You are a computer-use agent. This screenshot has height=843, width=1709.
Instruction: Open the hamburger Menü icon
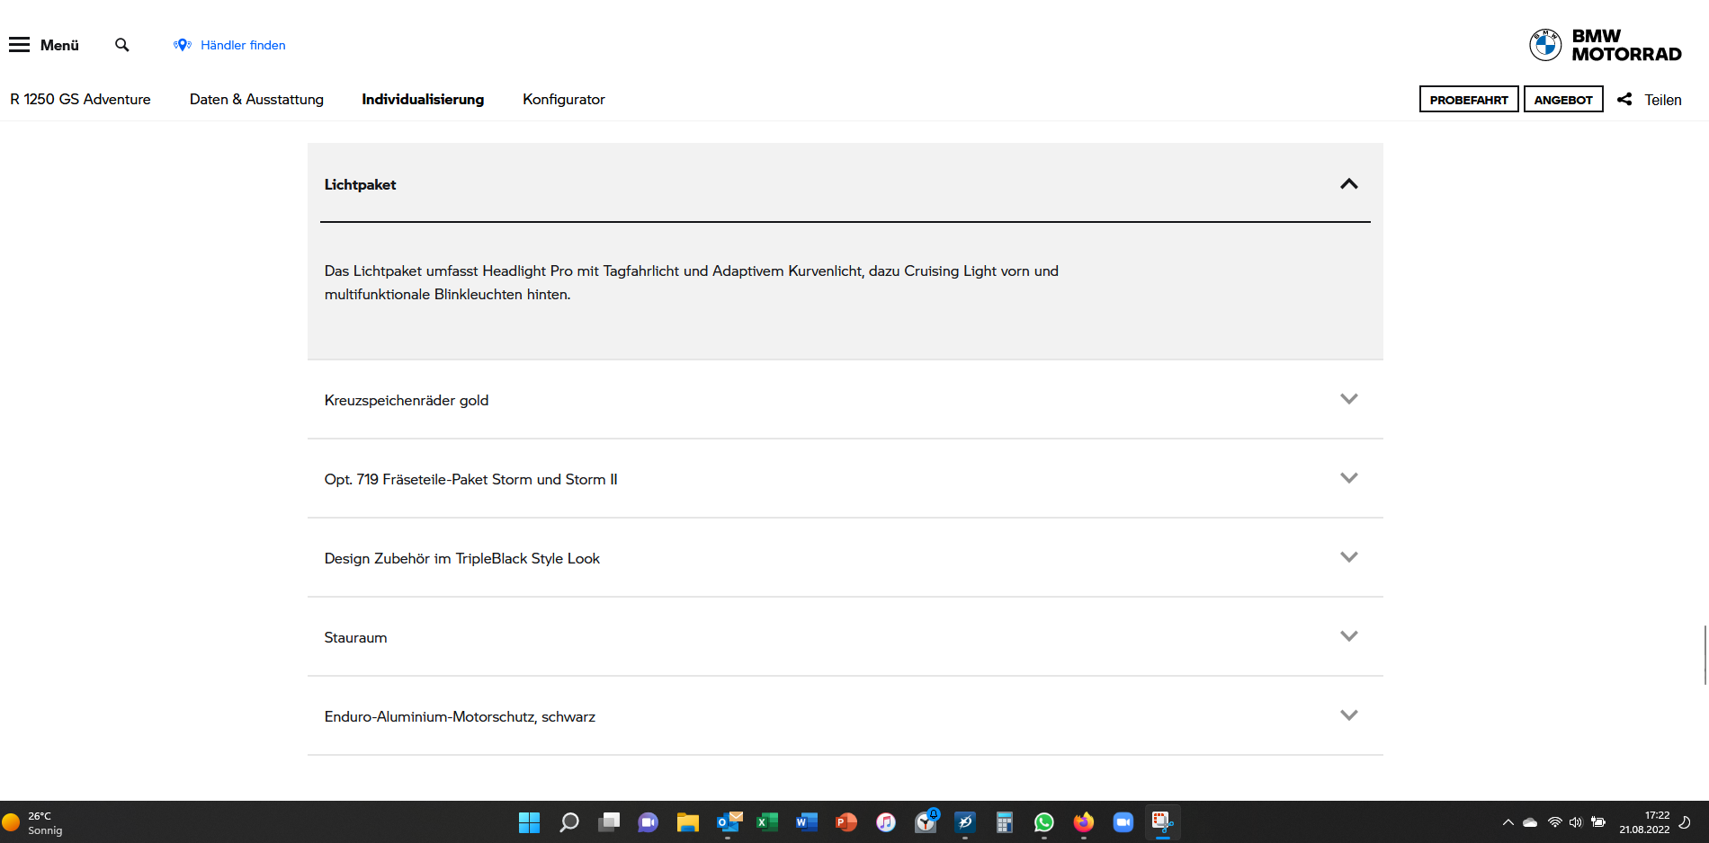20,45
